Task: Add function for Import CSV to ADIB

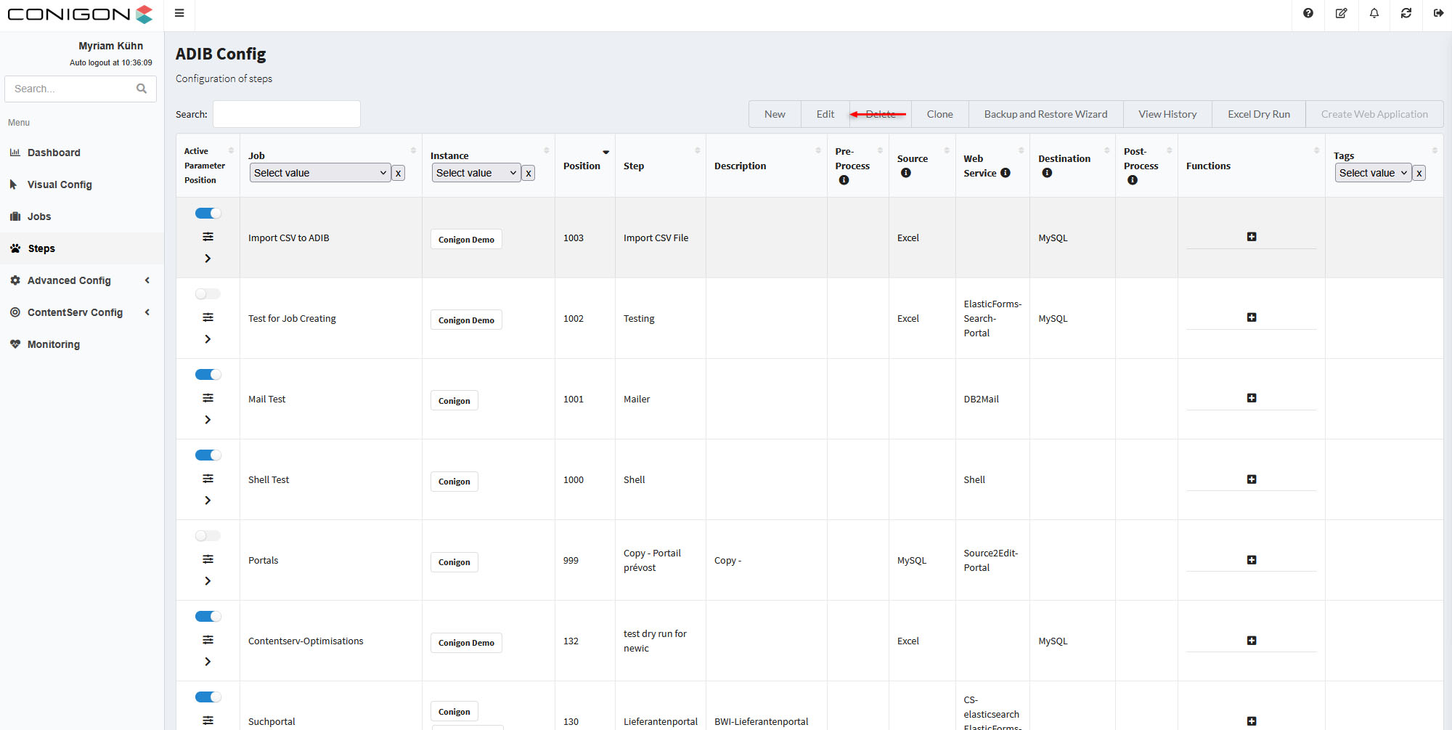Action: coord(1251,237)
